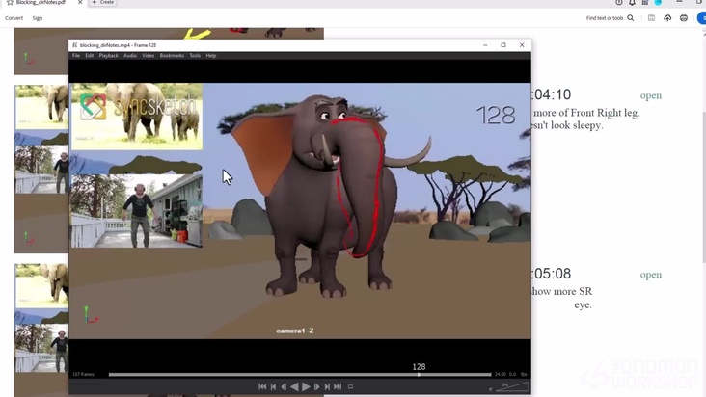Click the Create new tab button

tap(103, 3)
